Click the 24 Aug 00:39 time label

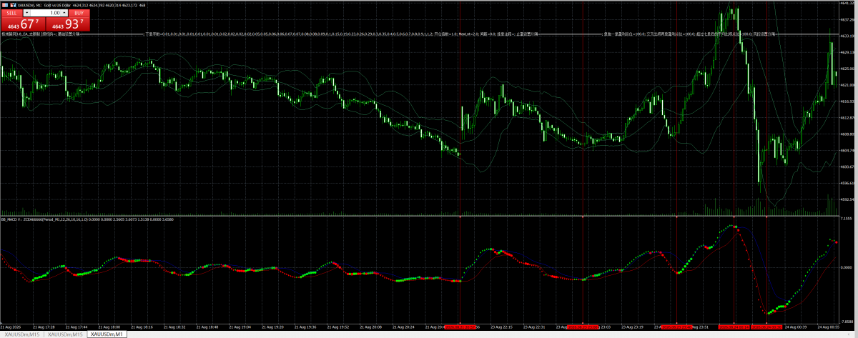pos(794,327)
